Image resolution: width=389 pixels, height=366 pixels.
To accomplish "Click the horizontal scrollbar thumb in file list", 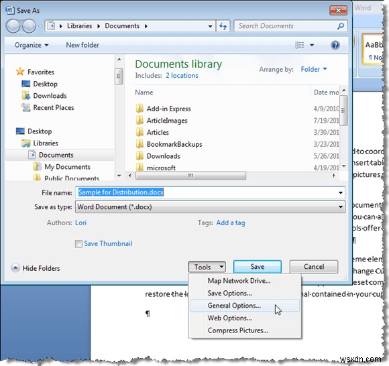I will click(x=190, y=176).
